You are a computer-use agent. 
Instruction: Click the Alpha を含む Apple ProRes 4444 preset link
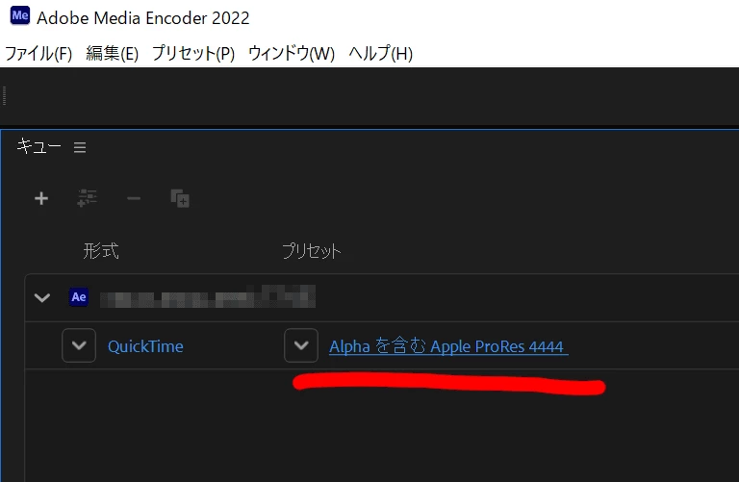[448, 346]
